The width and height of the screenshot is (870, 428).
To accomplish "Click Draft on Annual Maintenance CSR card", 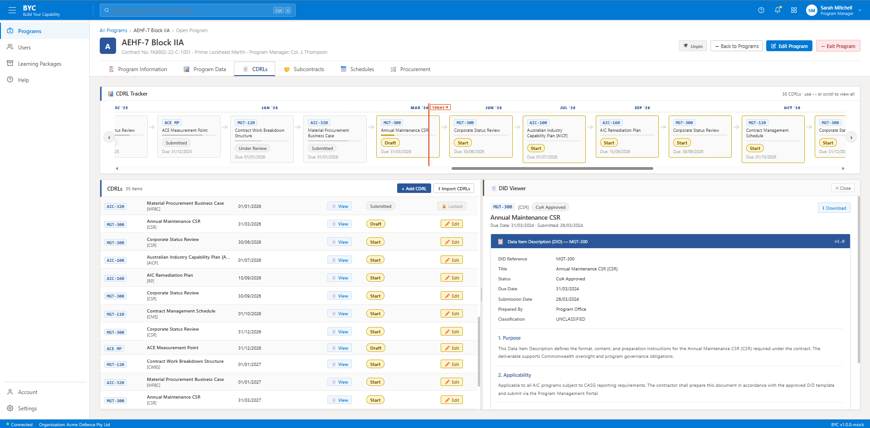I will click(x=390, y=143).
